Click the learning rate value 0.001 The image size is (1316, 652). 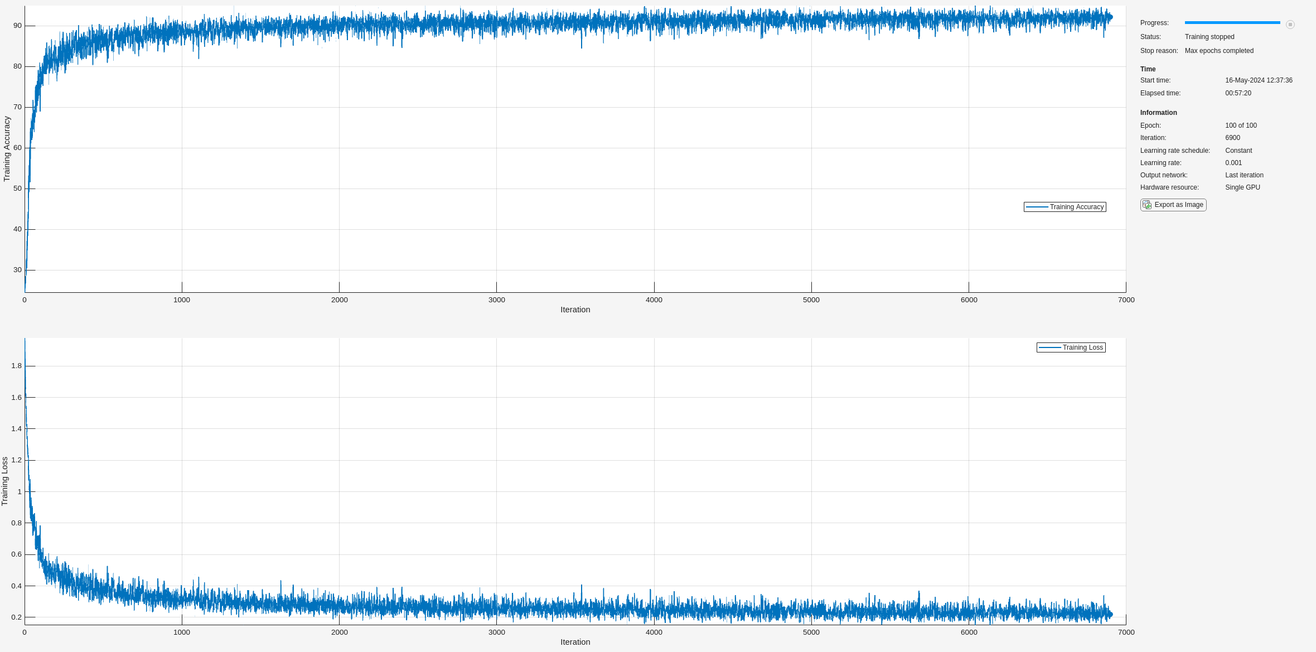(1233, 163)
